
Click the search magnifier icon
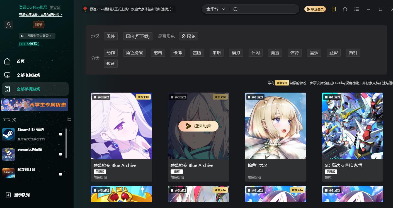click(236, 9)
